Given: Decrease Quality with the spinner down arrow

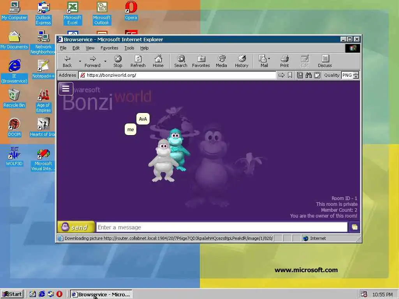Looking at the screenshot, I should pyautogui.click(x=356, y=77).
